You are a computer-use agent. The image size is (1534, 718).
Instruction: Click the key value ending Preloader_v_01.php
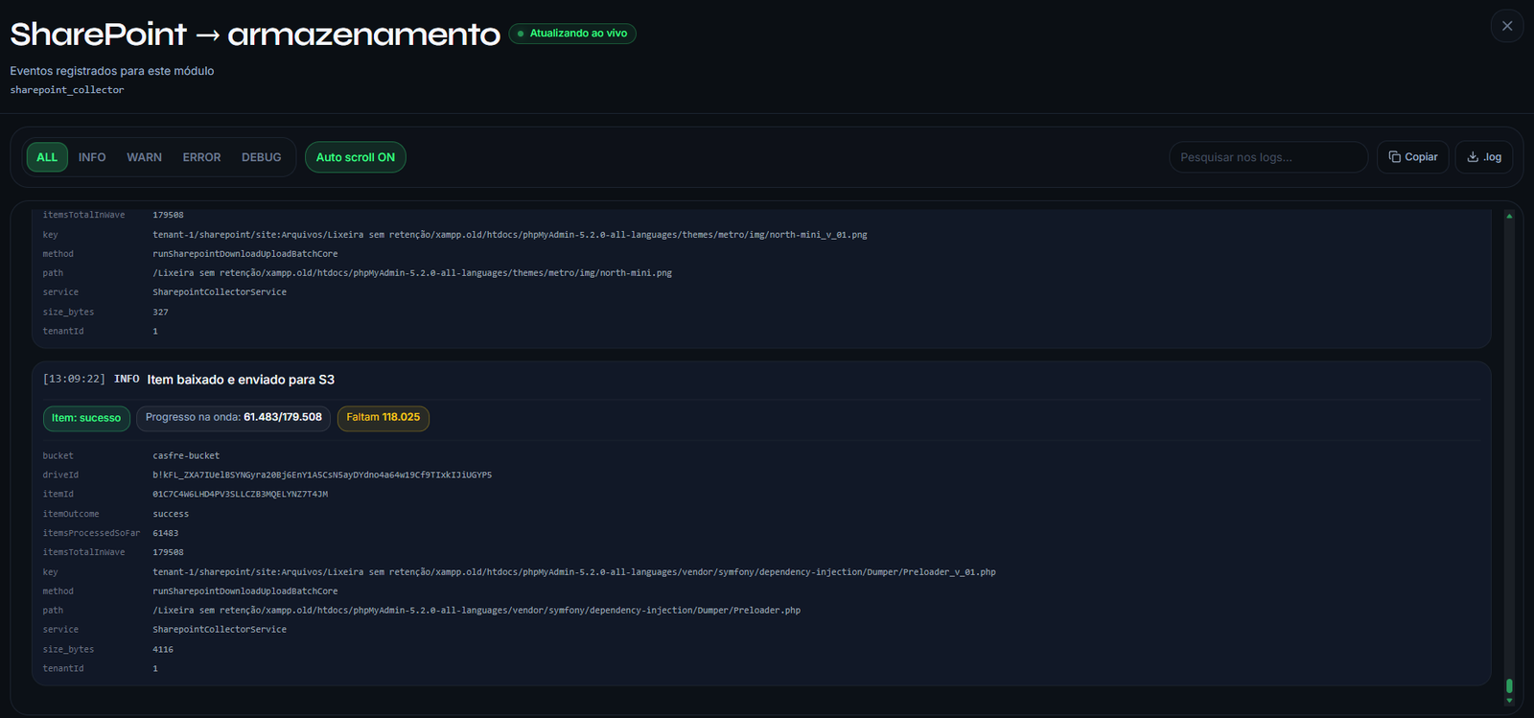click(x=574, y=572)
